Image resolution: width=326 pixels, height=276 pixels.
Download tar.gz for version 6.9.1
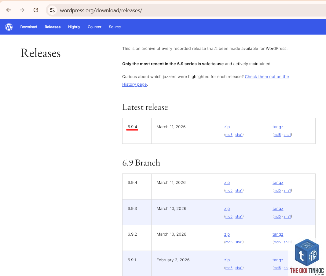point(278,260)
